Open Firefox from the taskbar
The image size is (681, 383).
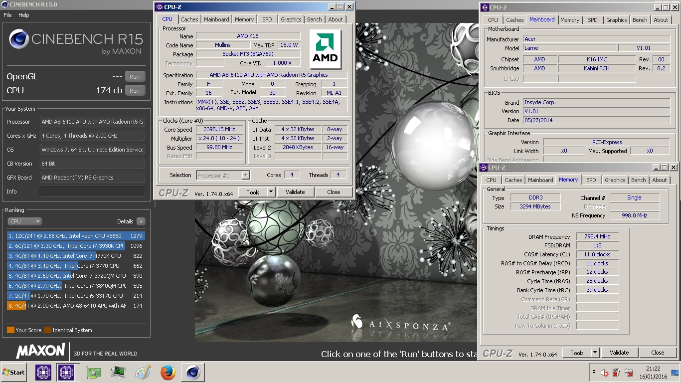point(168,373)
